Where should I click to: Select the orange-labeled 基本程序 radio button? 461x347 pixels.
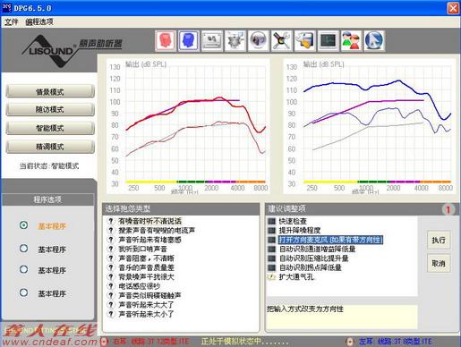[x=23, y=225]
